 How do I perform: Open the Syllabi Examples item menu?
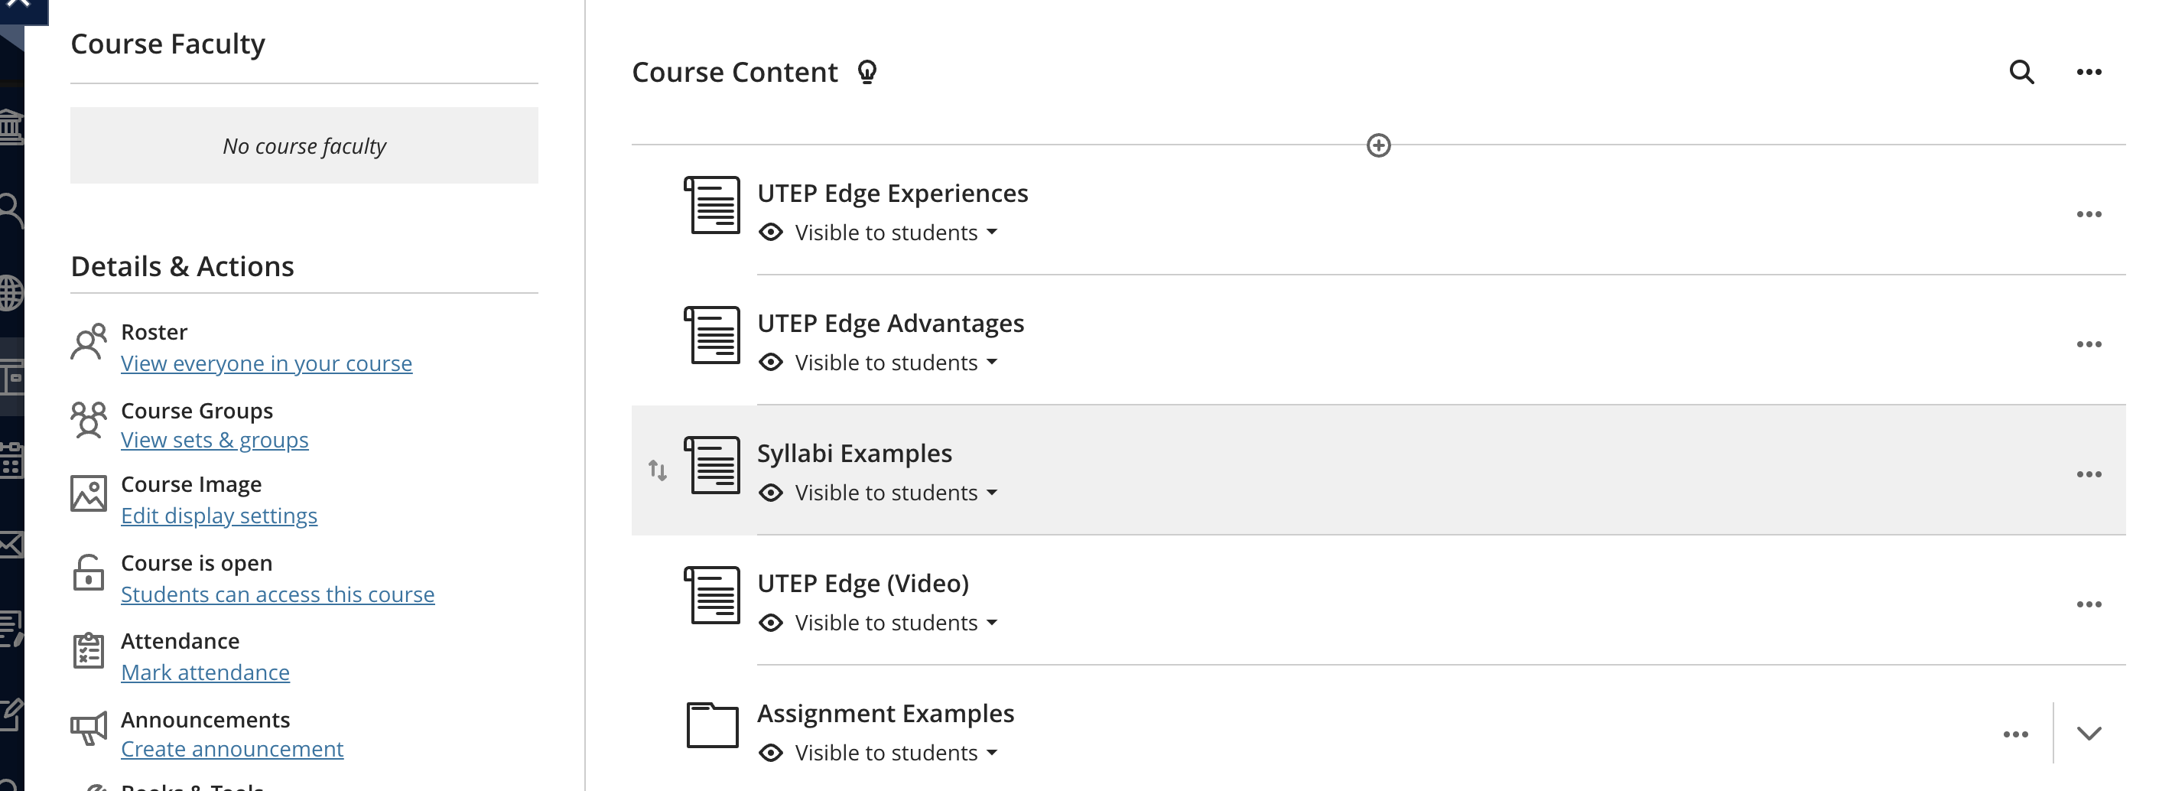(2089, 474)
